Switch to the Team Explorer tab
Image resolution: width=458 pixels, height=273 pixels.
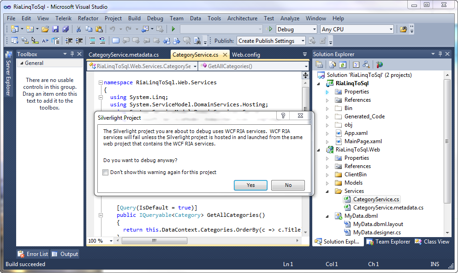[388, 242]
